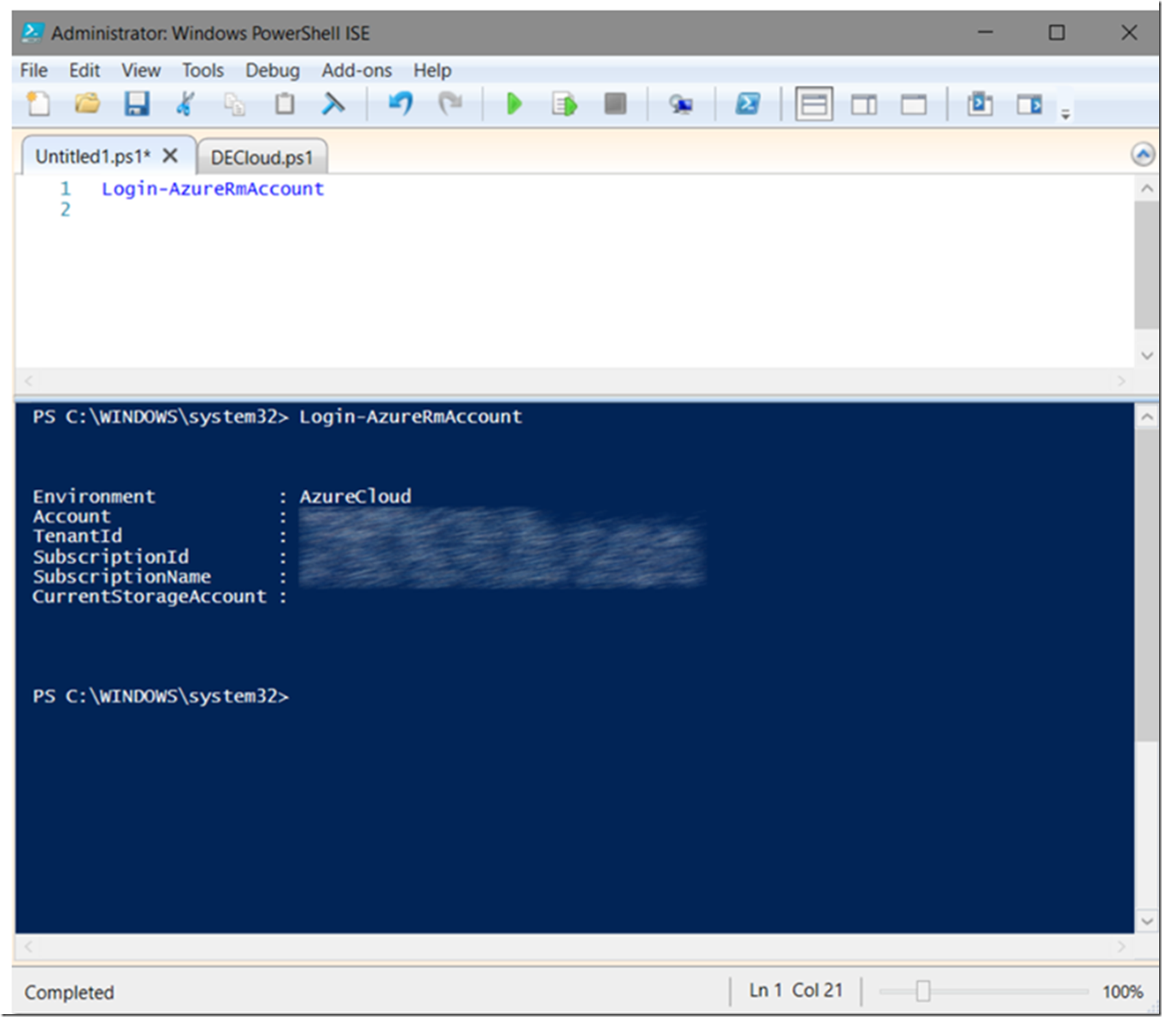Switch to the DECloud.ps1 tab
Screen dimensions: 1162x1017
(x=261, y=158)
